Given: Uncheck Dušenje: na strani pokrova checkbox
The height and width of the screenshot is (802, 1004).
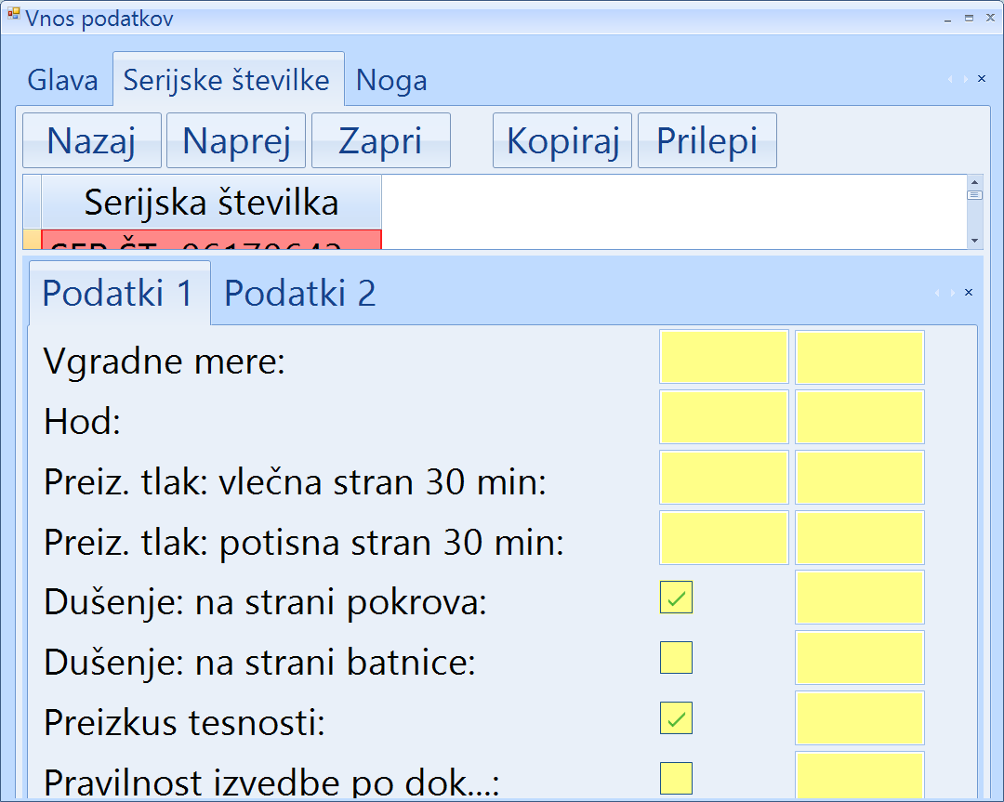Looking at the screenshot, I should coord(676,598).
